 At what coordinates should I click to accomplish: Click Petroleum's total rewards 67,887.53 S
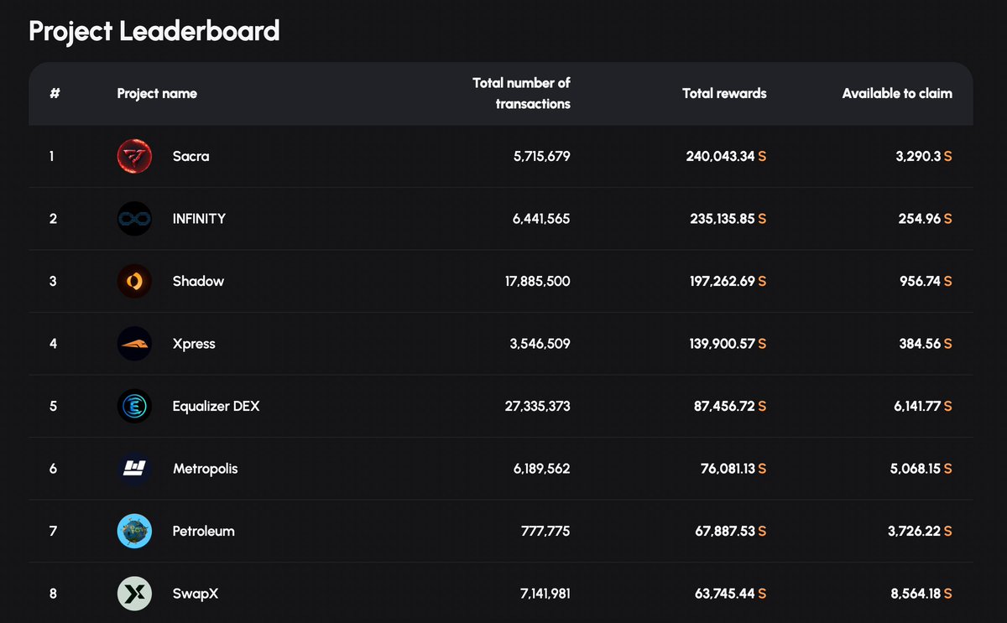click(731, 531)
